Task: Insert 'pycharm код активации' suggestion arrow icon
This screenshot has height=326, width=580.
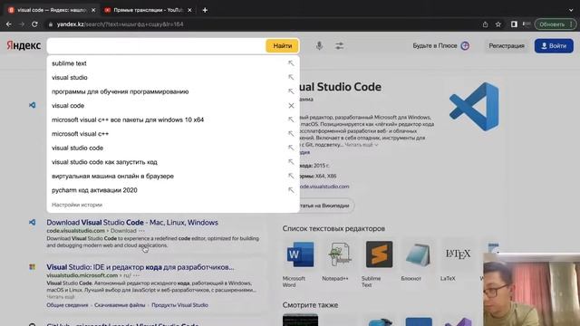Action: [x=291, y=190]
